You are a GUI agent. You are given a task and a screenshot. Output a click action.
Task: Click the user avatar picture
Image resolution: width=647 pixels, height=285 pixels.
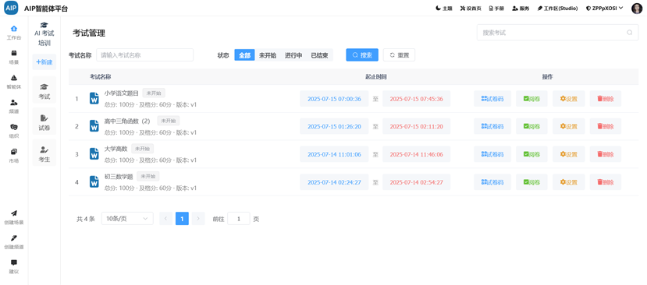tap(637, 9)
